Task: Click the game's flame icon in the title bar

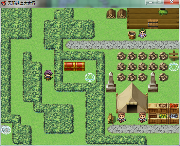Action: pyautogui.click(x=4, y=3)
